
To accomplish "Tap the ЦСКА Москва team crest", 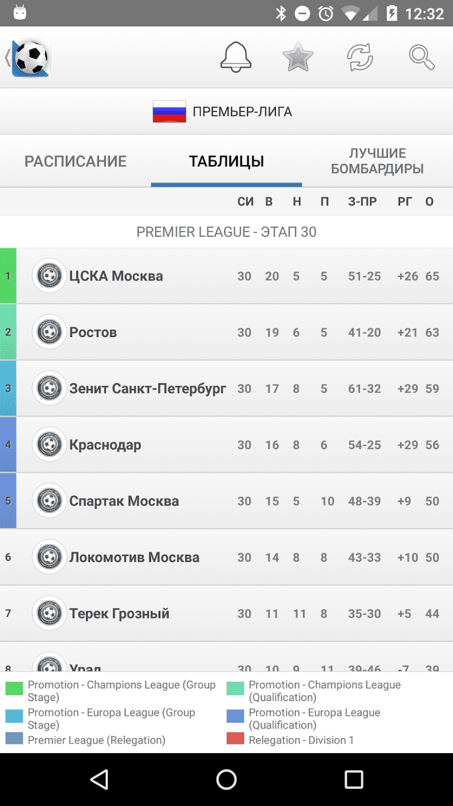I will [49, 276].
